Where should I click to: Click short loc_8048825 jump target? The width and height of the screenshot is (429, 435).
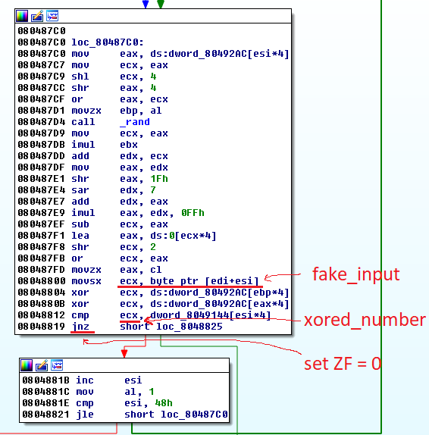(171, 327)
